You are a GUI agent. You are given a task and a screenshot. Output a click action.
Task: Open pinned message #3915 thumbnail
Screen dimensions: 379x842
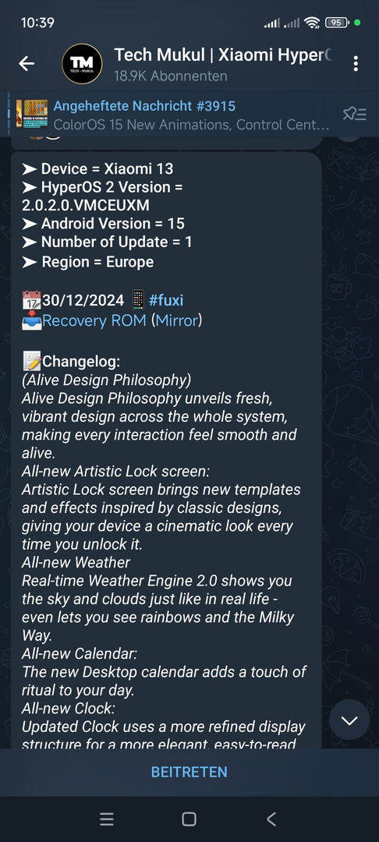[x=27, y=115]
